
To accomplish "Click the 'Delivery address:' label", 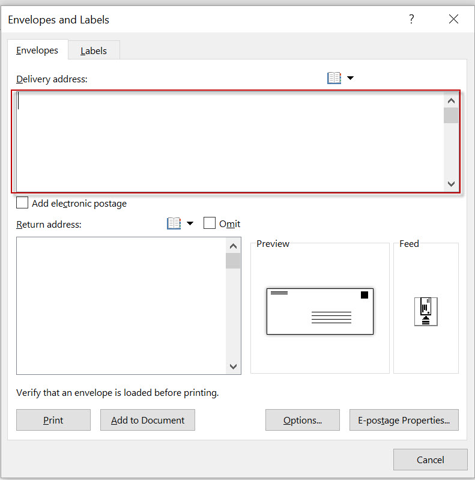I will point(52,79).
